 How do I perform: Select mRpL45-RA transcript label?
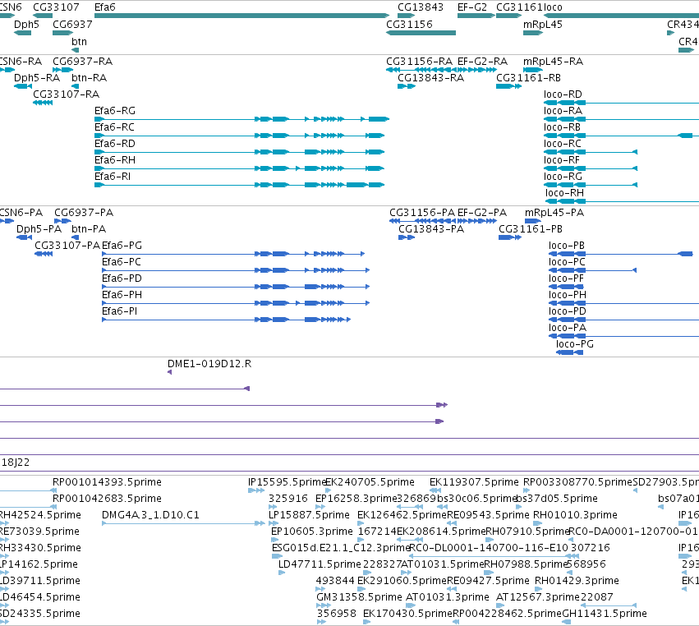coord(553,61)
